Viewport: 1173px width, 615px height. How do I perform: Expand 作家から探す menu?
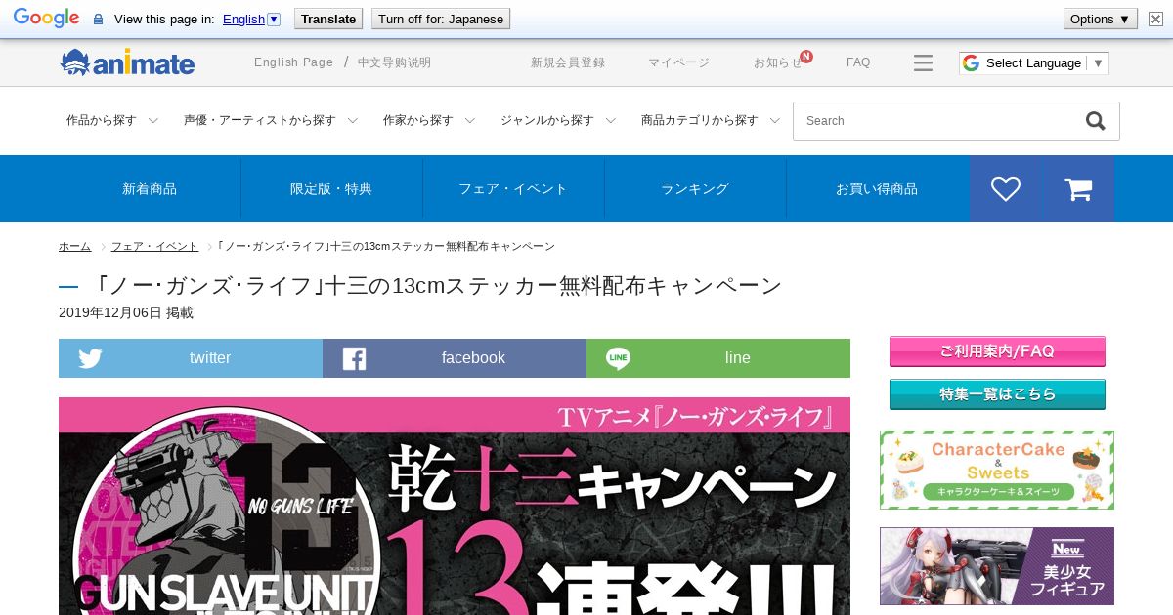(429, 121)
